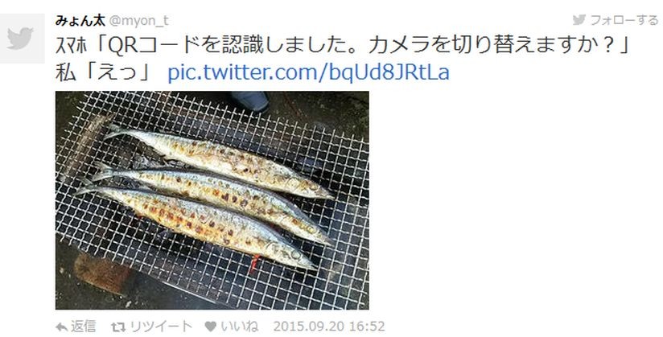
Task: Follow the user with フォローする text
Action: pos(624,20)
